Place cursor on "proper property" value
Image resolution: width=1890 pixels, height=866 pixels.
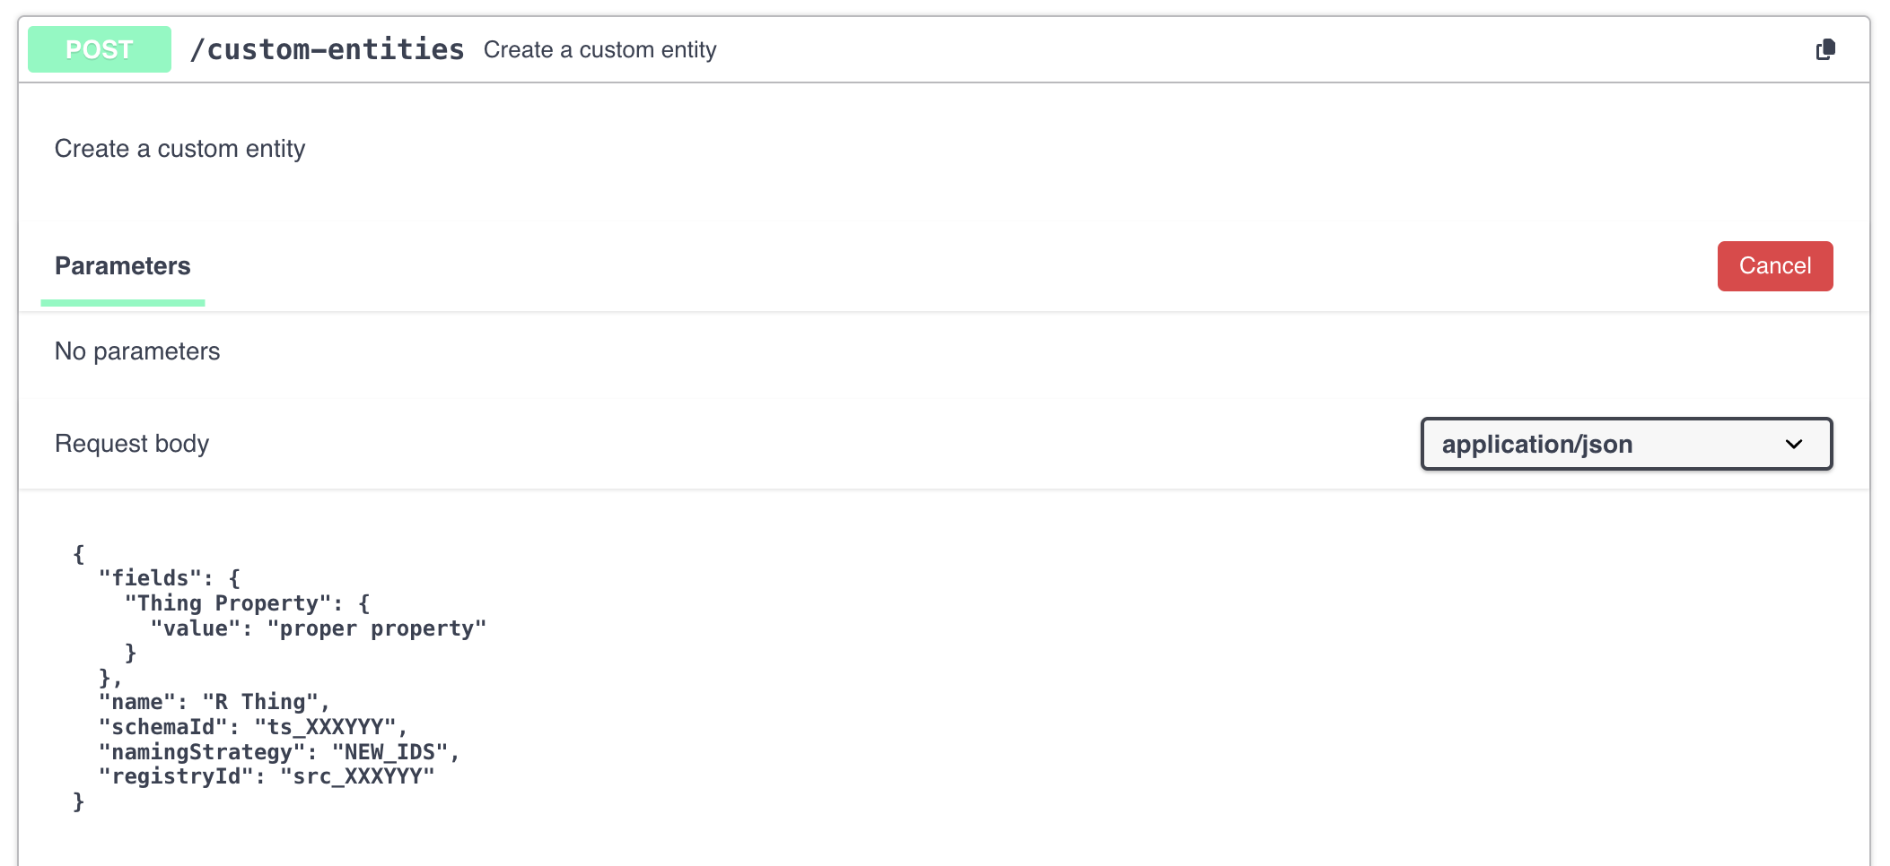tap(377, 628)
